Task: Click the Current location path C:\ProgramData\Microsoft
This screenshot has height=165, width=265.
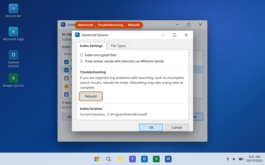Action: point(127,114)
